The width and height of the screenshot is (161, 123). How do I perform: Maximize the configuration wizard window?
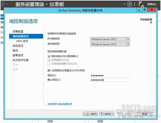pos(145,10)
